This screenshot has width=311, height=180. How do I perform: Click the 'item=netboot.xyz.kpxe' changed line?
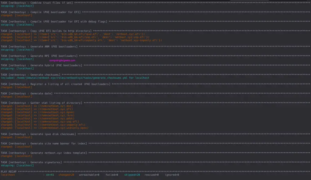point(38,112)
